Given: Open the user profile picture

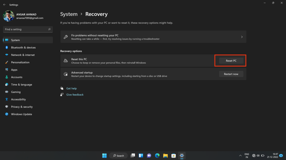Looking at the screenshot, I should [9, 16].
